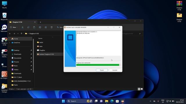Click the Cancelar button in the WinRAR dialog
This screenshot has height=104, width=186.
[115, 70]
